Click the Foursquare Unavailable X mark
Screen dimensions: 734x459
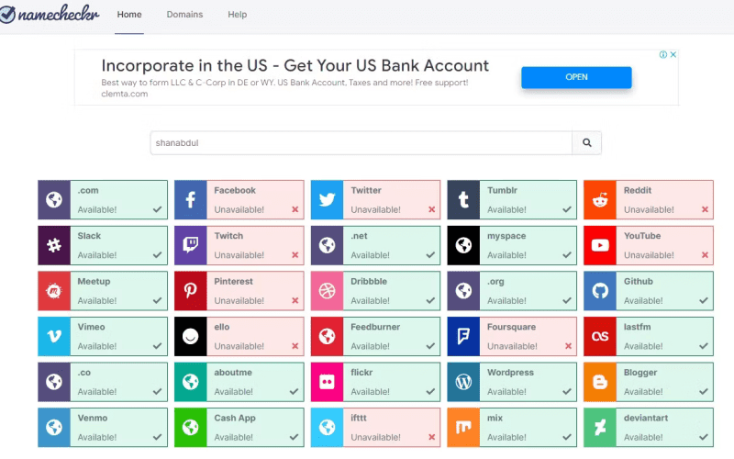[568, 346]
